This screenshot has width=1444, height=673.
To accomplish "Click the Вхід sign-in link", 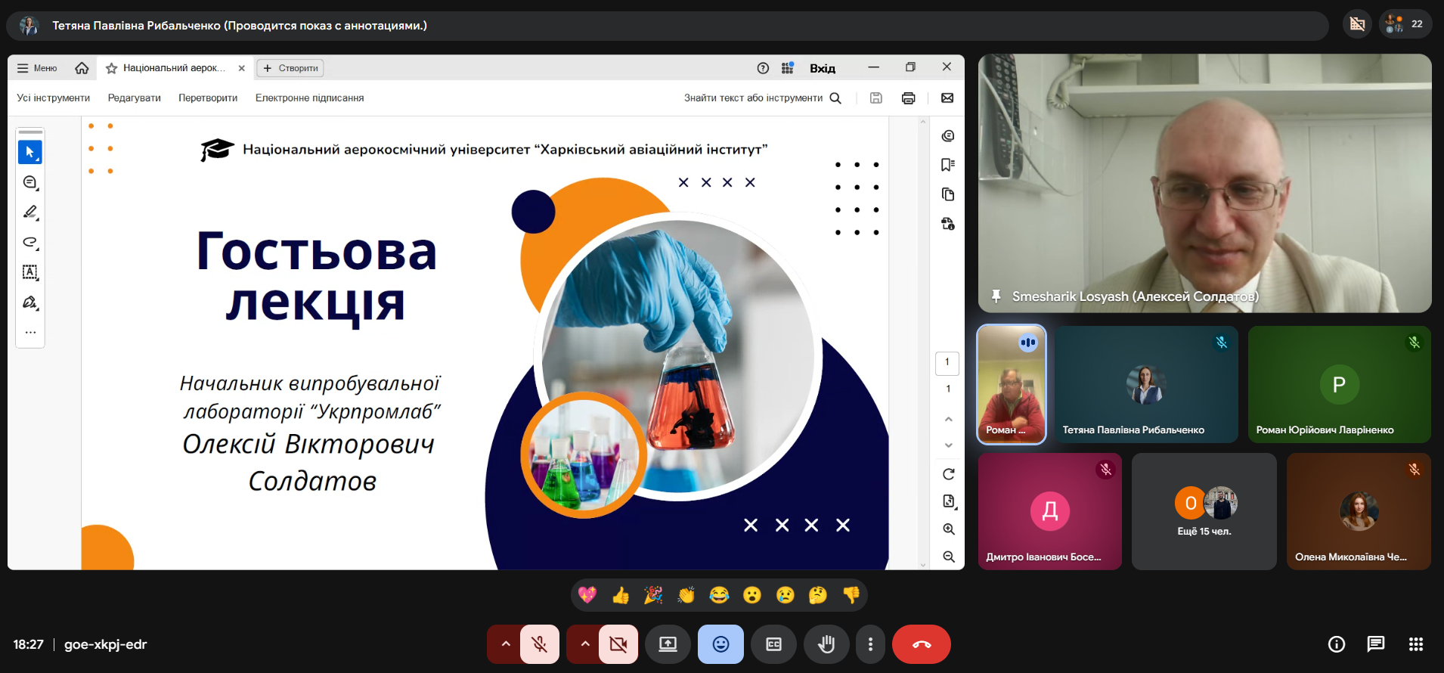I will [822, 68].
